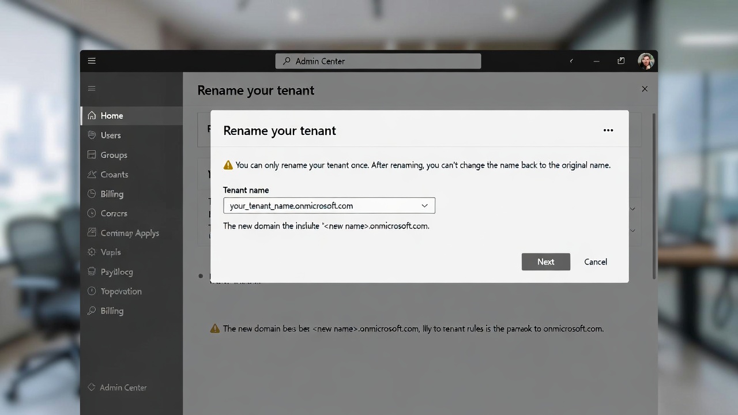Screen dimensions: 738x415
Task: Click the Users icon in sidebar
Action: click(92, 135)
